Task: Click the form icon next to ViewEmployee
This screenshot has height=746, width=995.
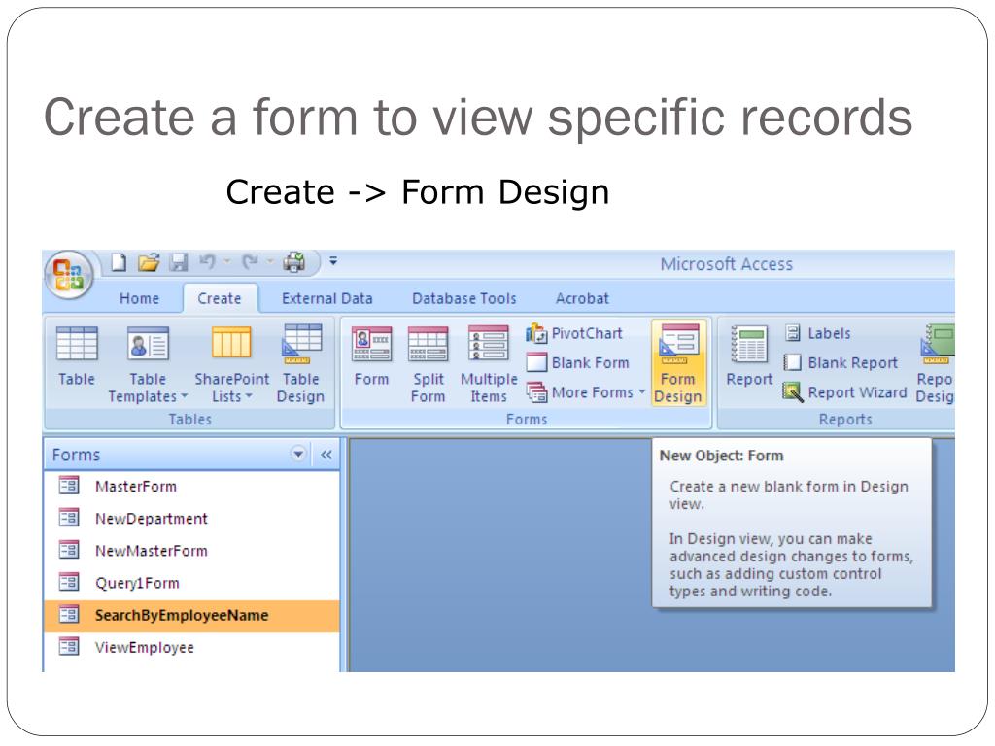Action: pyautogui.click(x=69, y=646)
